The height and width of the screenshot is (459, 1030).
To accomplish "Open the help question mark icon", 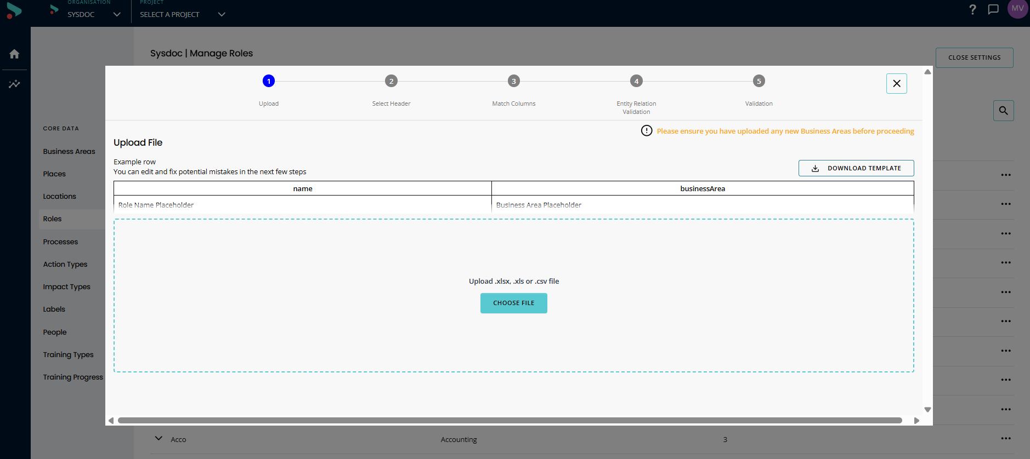I will point(972,9).
